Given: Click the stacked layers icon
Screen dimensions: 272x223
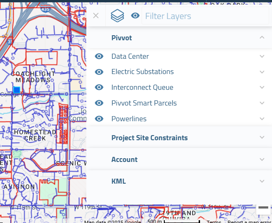Looking at the screenshot, I should point(117,16).
